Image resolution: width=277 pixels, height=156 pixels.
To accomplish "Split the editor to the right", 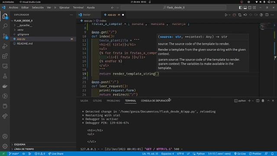I will (267, 15).
